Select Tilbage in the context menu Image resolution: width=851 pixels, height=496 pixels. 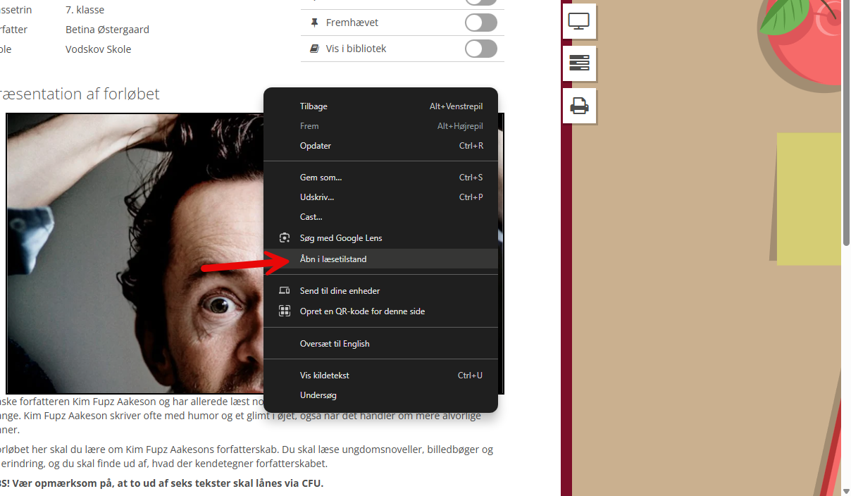click(313, 106)
